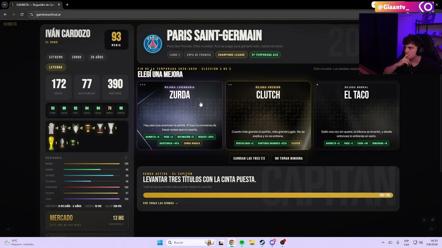
Task: Click the Forma meter bar
Action: (x=92, y=169)
